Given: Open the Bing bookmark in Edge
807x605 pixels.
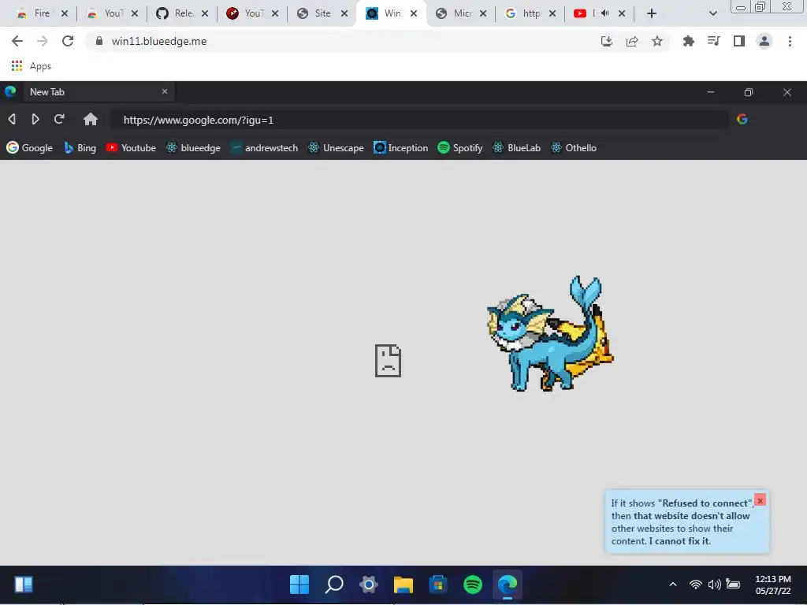Looking at the screenshot, I should [x=80, y=147].
